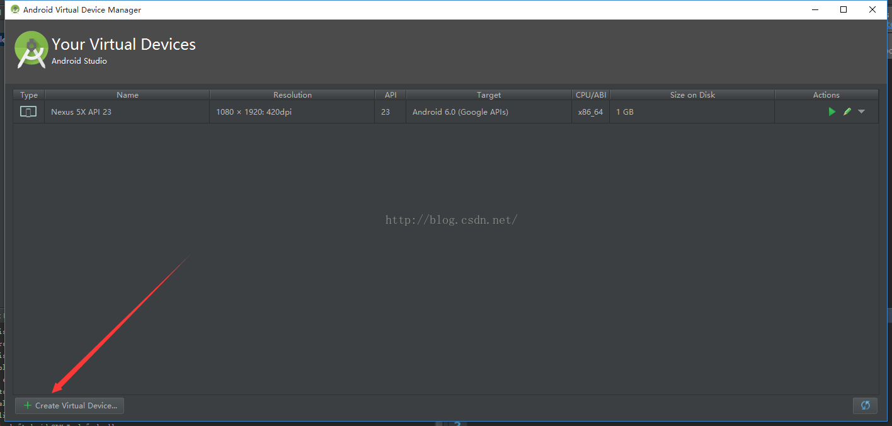Select the 1080 × 1920: 420dpi cell

[292, 112]
